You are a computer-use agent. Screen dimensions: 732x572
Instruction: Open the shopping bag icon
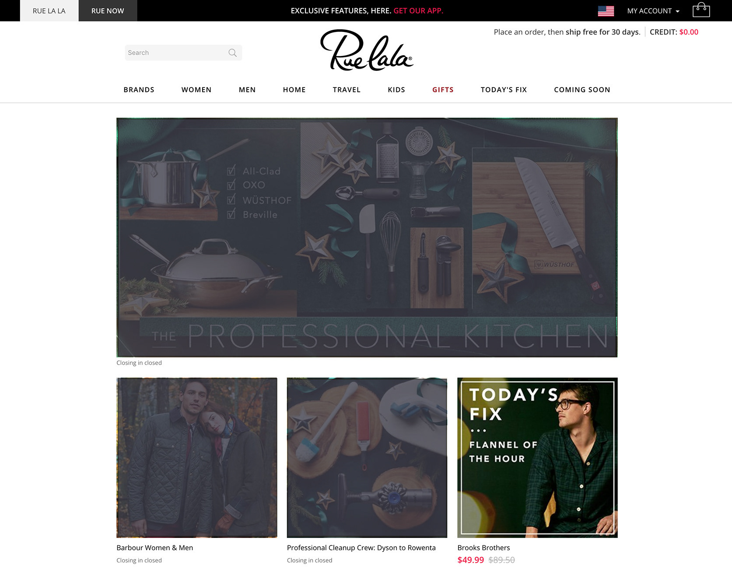click(701, 10)
